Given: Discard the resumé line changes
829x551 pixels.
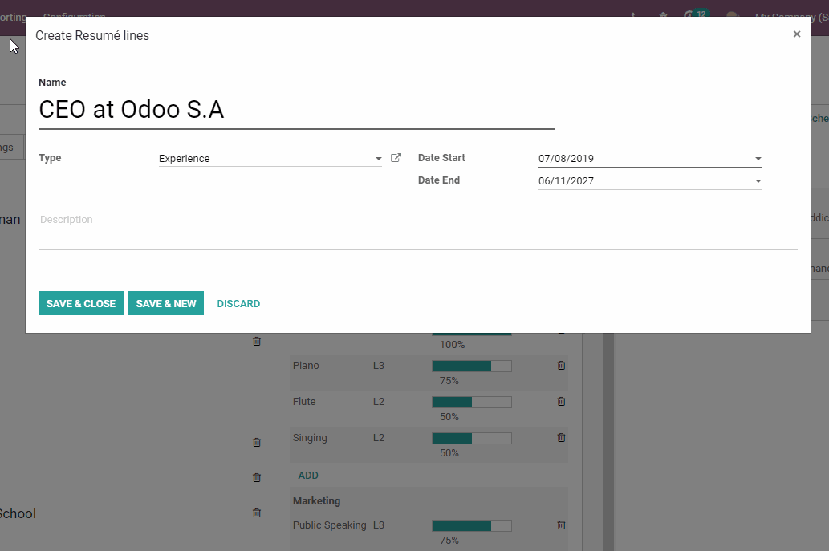Looking at the screenshot, I should 238,304.
